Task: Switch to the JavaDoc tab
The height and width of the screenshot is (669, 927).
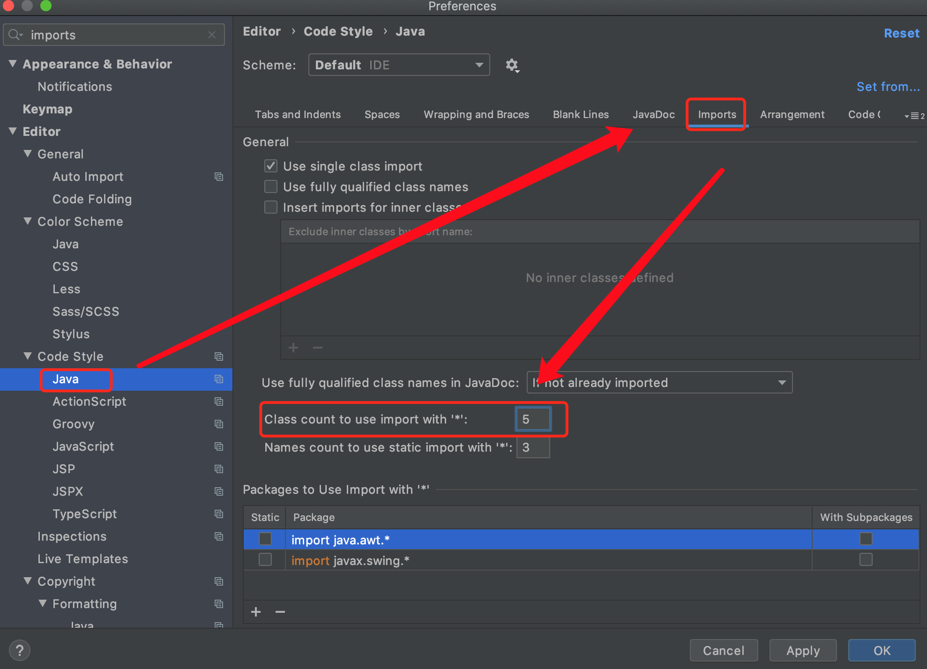Action: pos(653,115)
